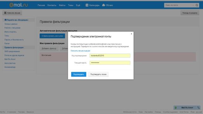Open Работа с письмами in the sidebar
Screen dimensions: 203x114
tap(12, 28)
